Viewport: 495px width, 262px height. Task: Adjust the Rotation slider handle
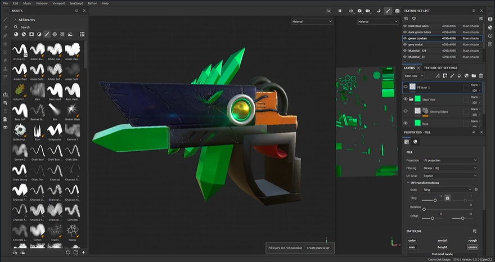(x=424, y=209)
